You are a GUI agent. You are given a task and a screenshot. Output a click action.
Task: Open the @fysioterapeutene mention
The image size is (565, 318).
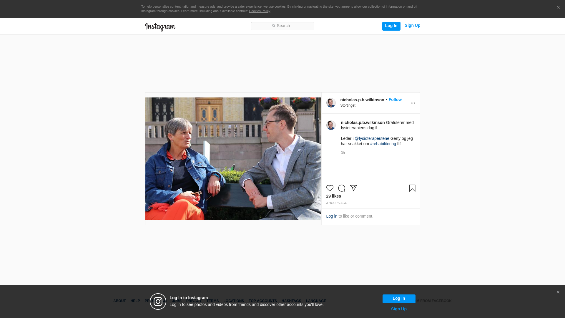[x=372, y=138]
